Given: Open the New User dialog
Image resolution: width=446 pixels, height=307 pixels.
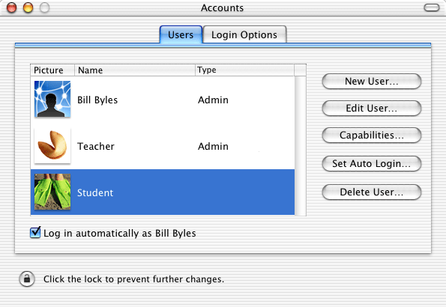Looking at the screenshot, I should [372, 82].
